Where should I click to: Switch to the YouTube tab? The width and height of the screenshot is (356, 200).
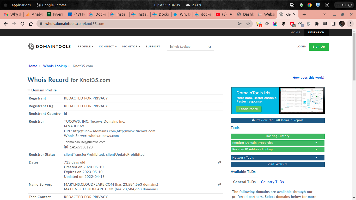pos(224,14)
